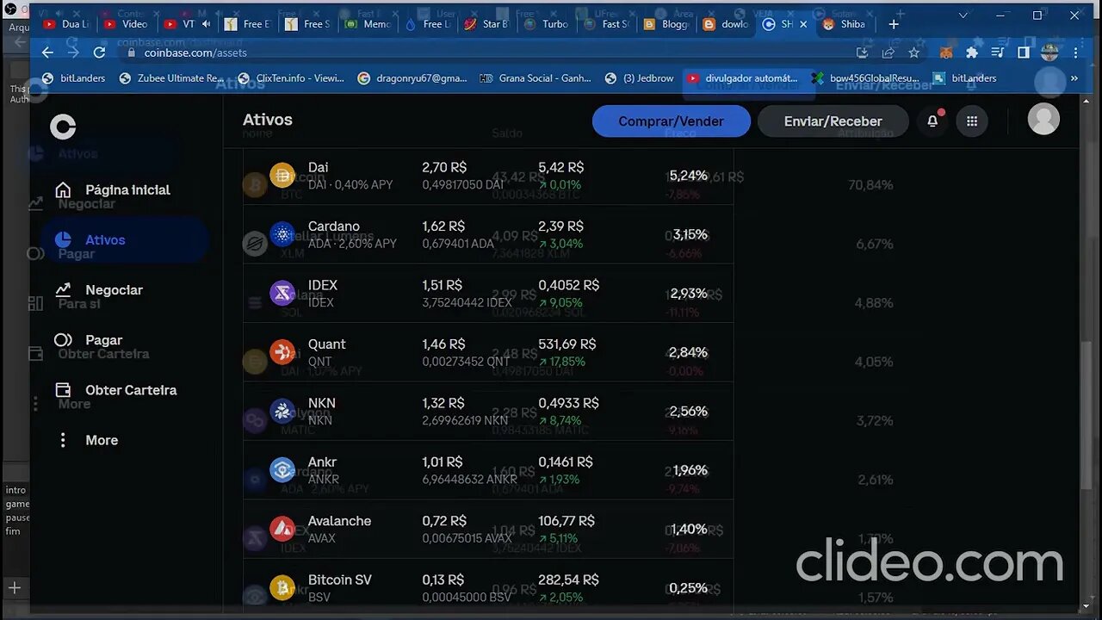Viewport: 1102px width, 620px height.
Task: Expand the bookmarks overflow chevron
Action: click(x=1074, y=78)
